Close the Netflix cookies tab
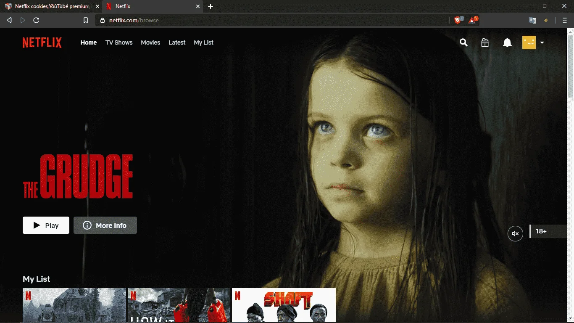Image resolution: width=574 pixels, height=323 pixels. tap(97, 6)
